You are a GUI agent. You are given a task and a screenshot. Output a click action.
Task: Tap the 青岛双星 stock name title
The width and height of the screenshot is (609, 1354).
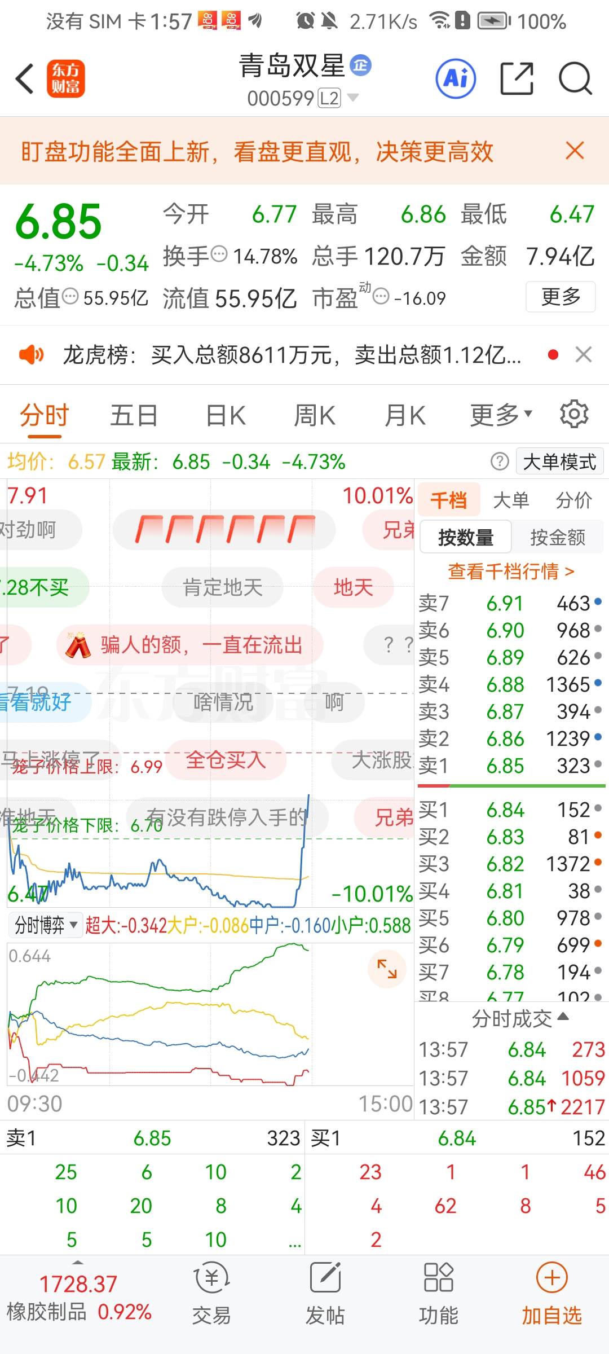point(292,65)
